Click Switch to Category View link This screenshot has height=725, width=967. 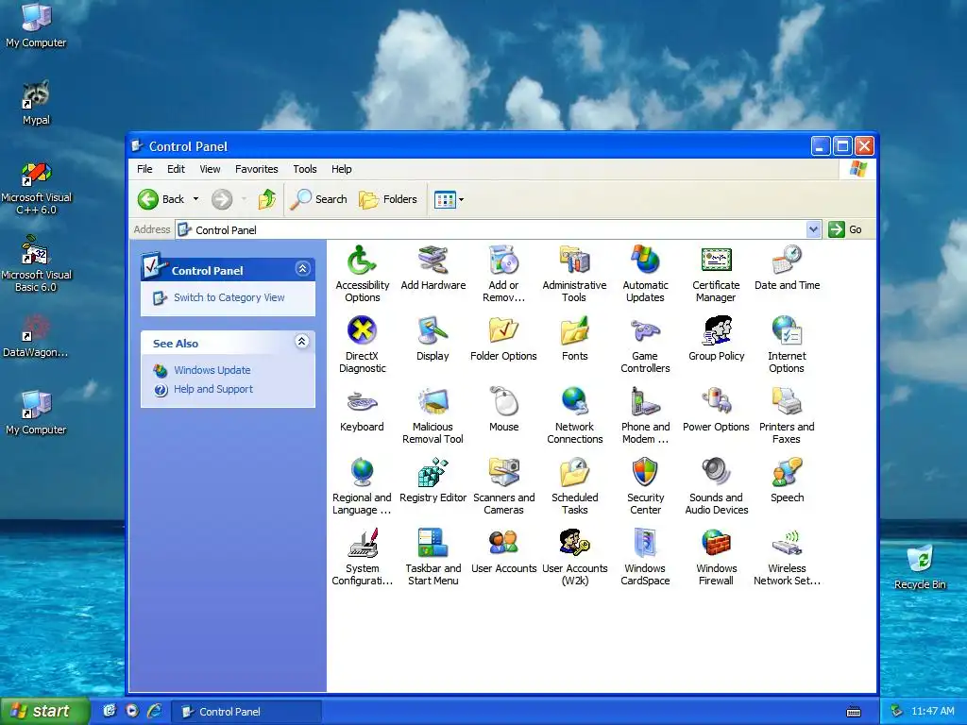[x=229, y=297]
